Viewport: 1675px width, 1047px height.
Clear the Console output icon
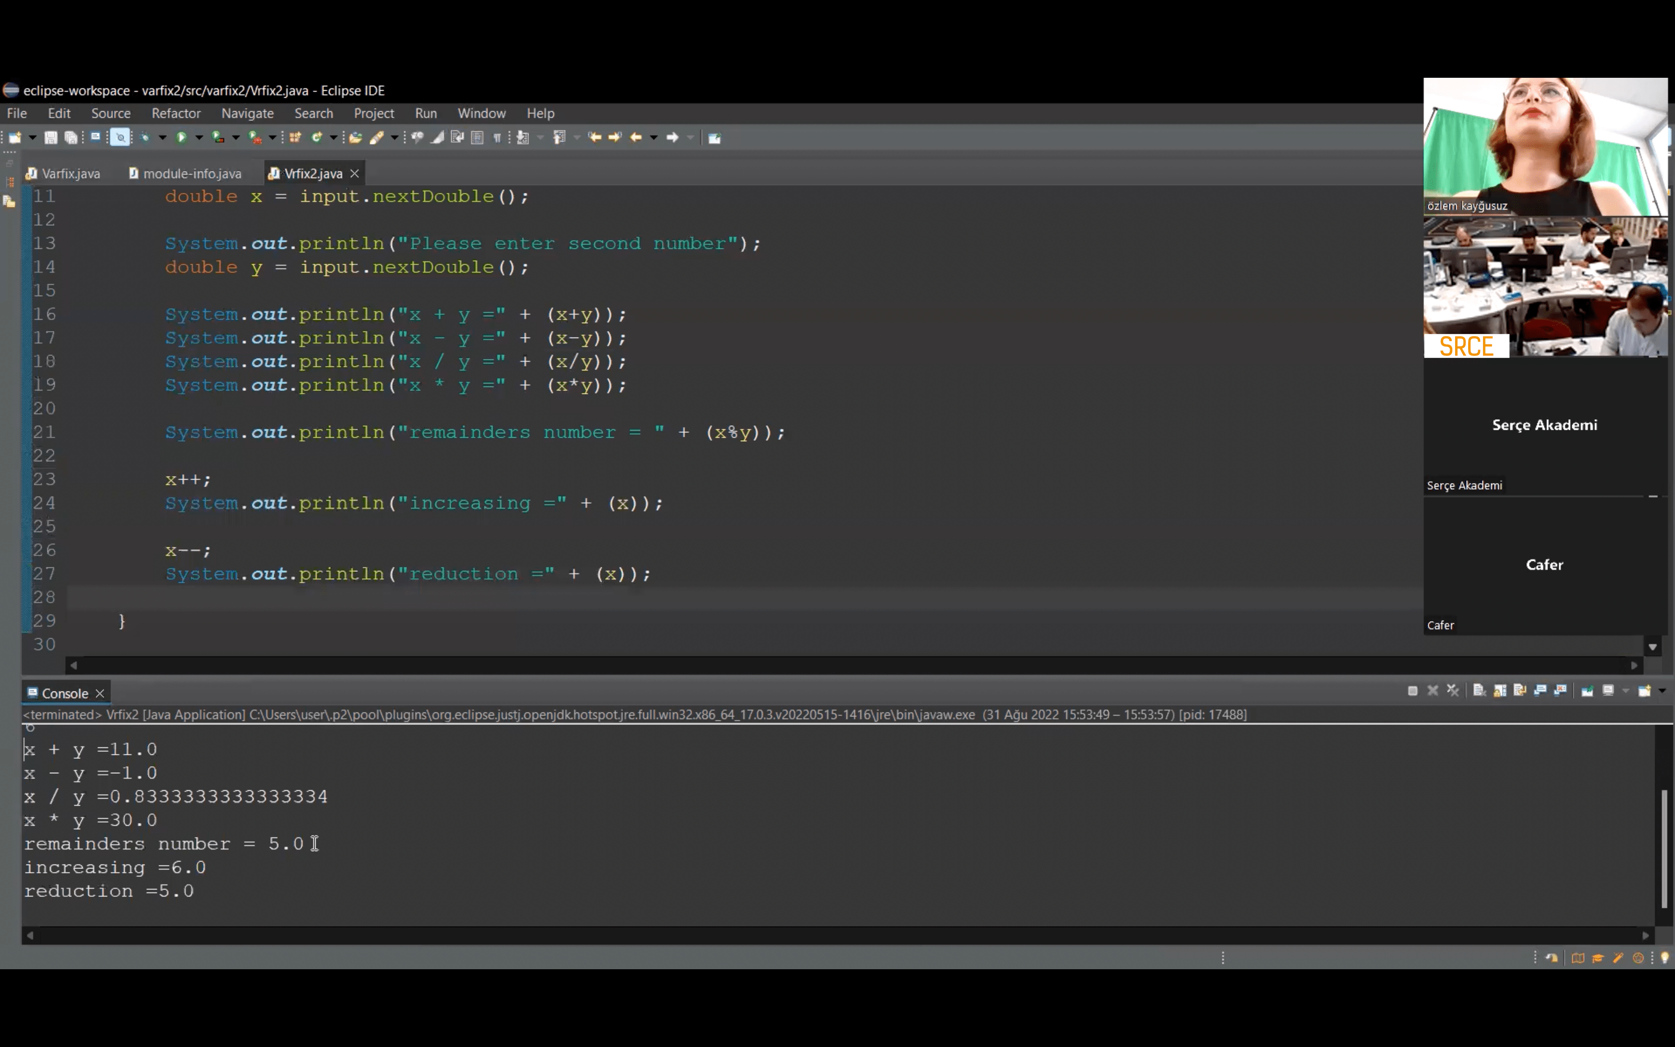click(x=1480, y=691)
